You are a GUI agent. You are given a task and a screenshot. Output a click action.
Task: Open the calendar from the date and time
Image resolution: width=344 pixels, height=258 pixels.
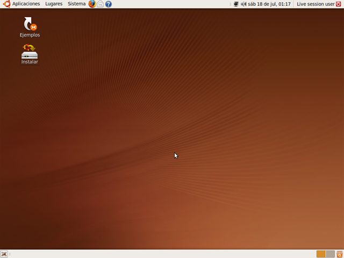[269, 4]
